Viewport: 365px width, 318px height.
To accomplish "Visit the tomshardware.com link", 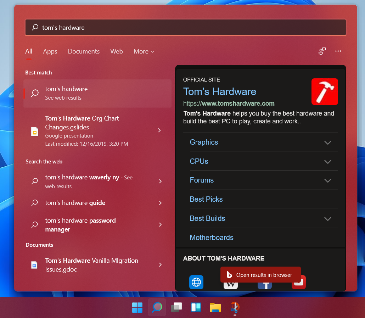I will (229, 104).
